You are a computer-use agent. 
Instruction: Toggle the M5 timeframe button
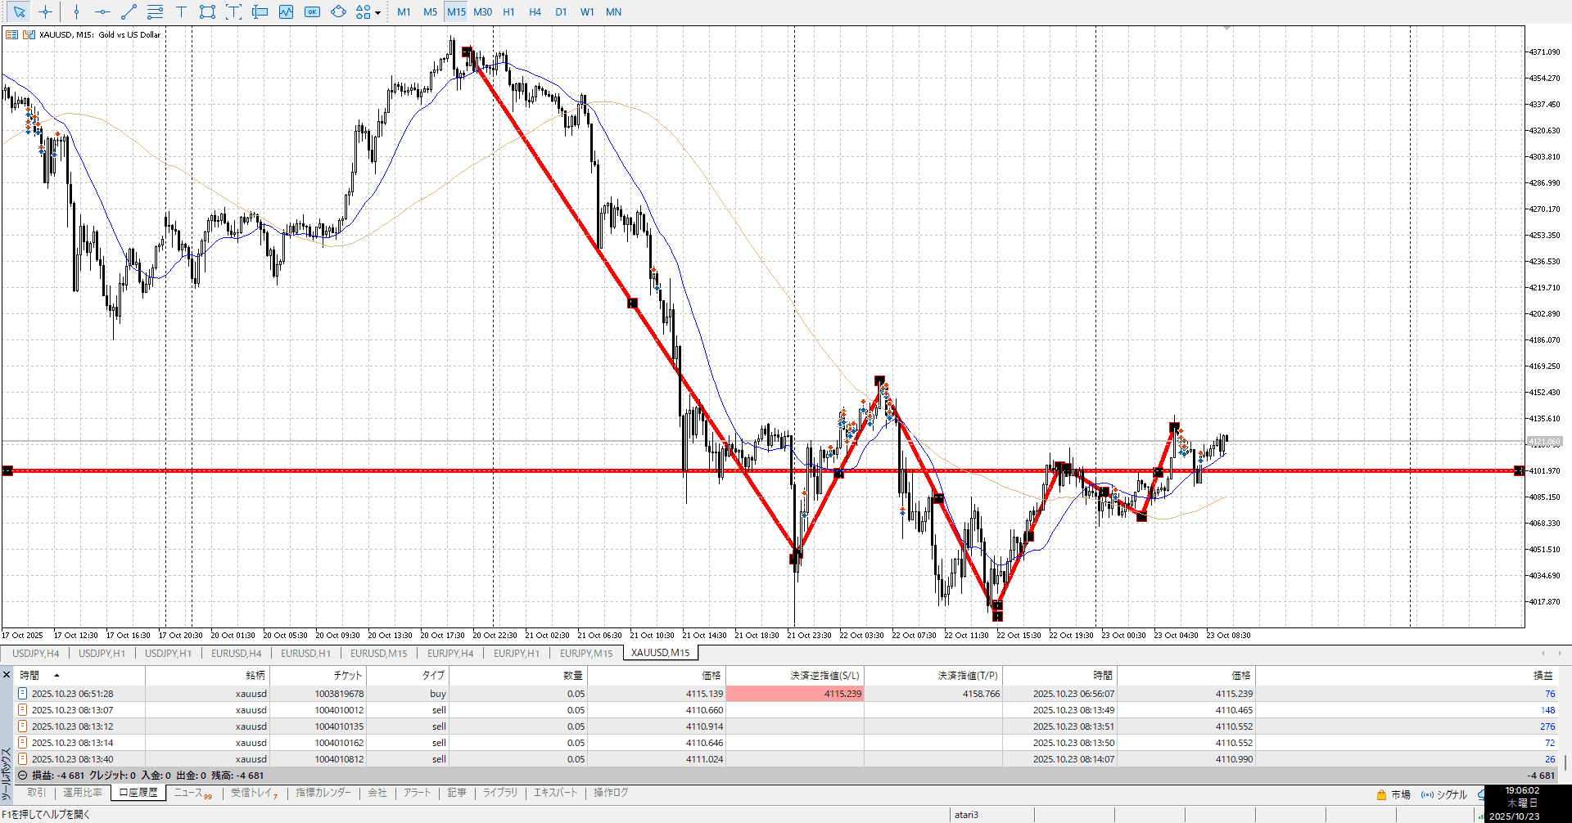coord(430,12)
